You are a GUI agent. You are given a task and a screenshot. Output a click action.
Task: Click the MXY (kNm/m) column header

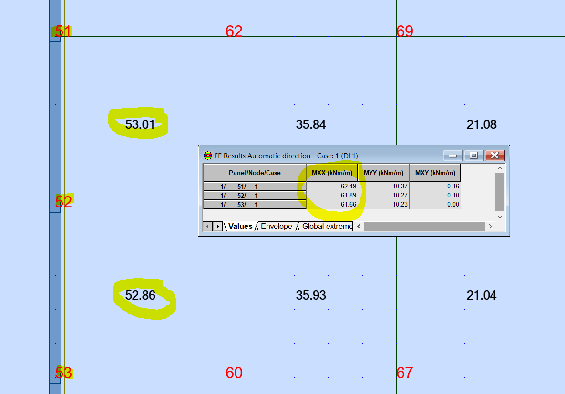pos(435,172)
